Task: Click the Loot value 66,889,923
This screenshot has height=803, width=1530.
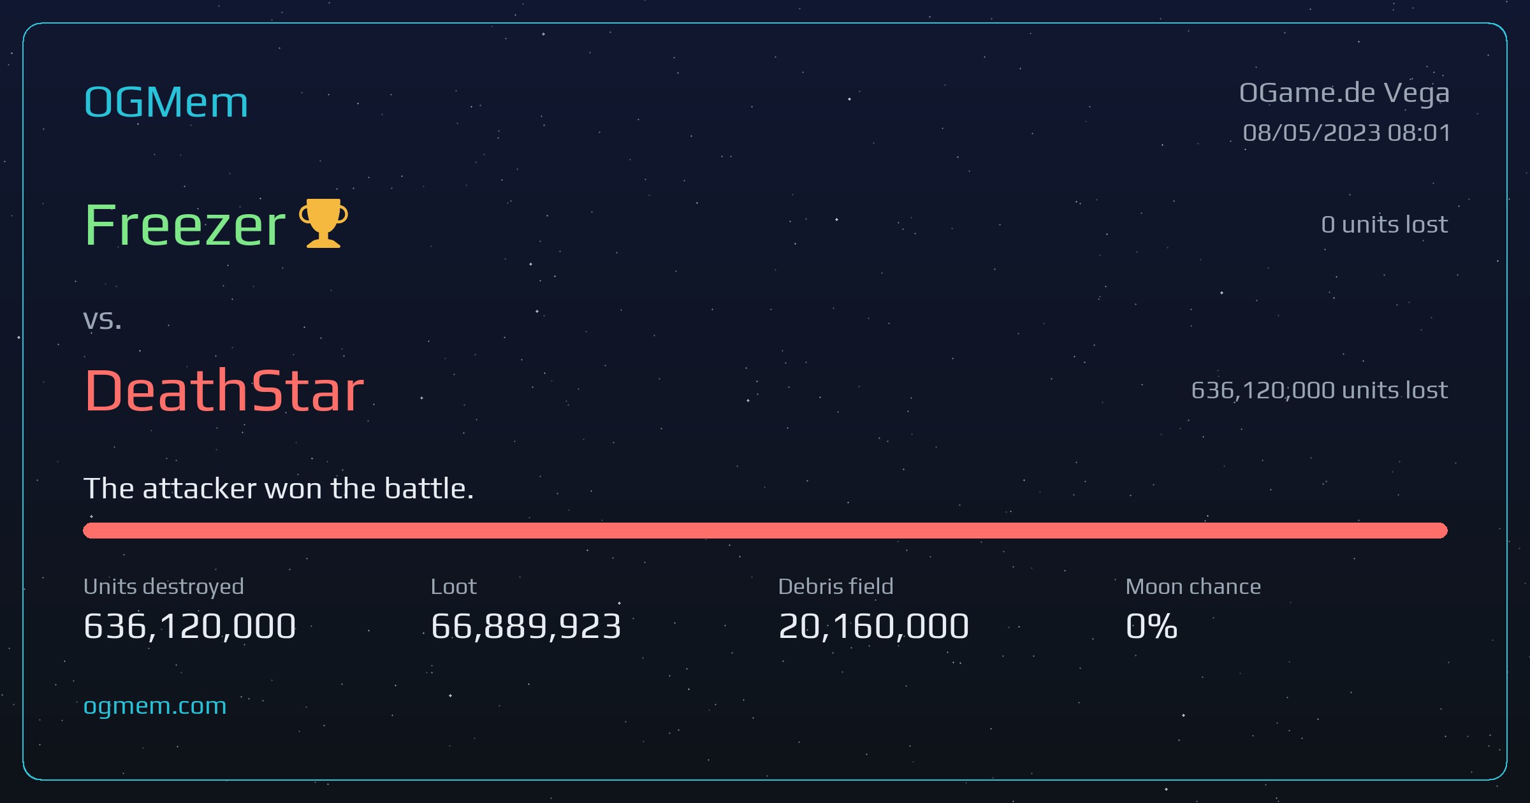Action: click(x=526, y=626)
